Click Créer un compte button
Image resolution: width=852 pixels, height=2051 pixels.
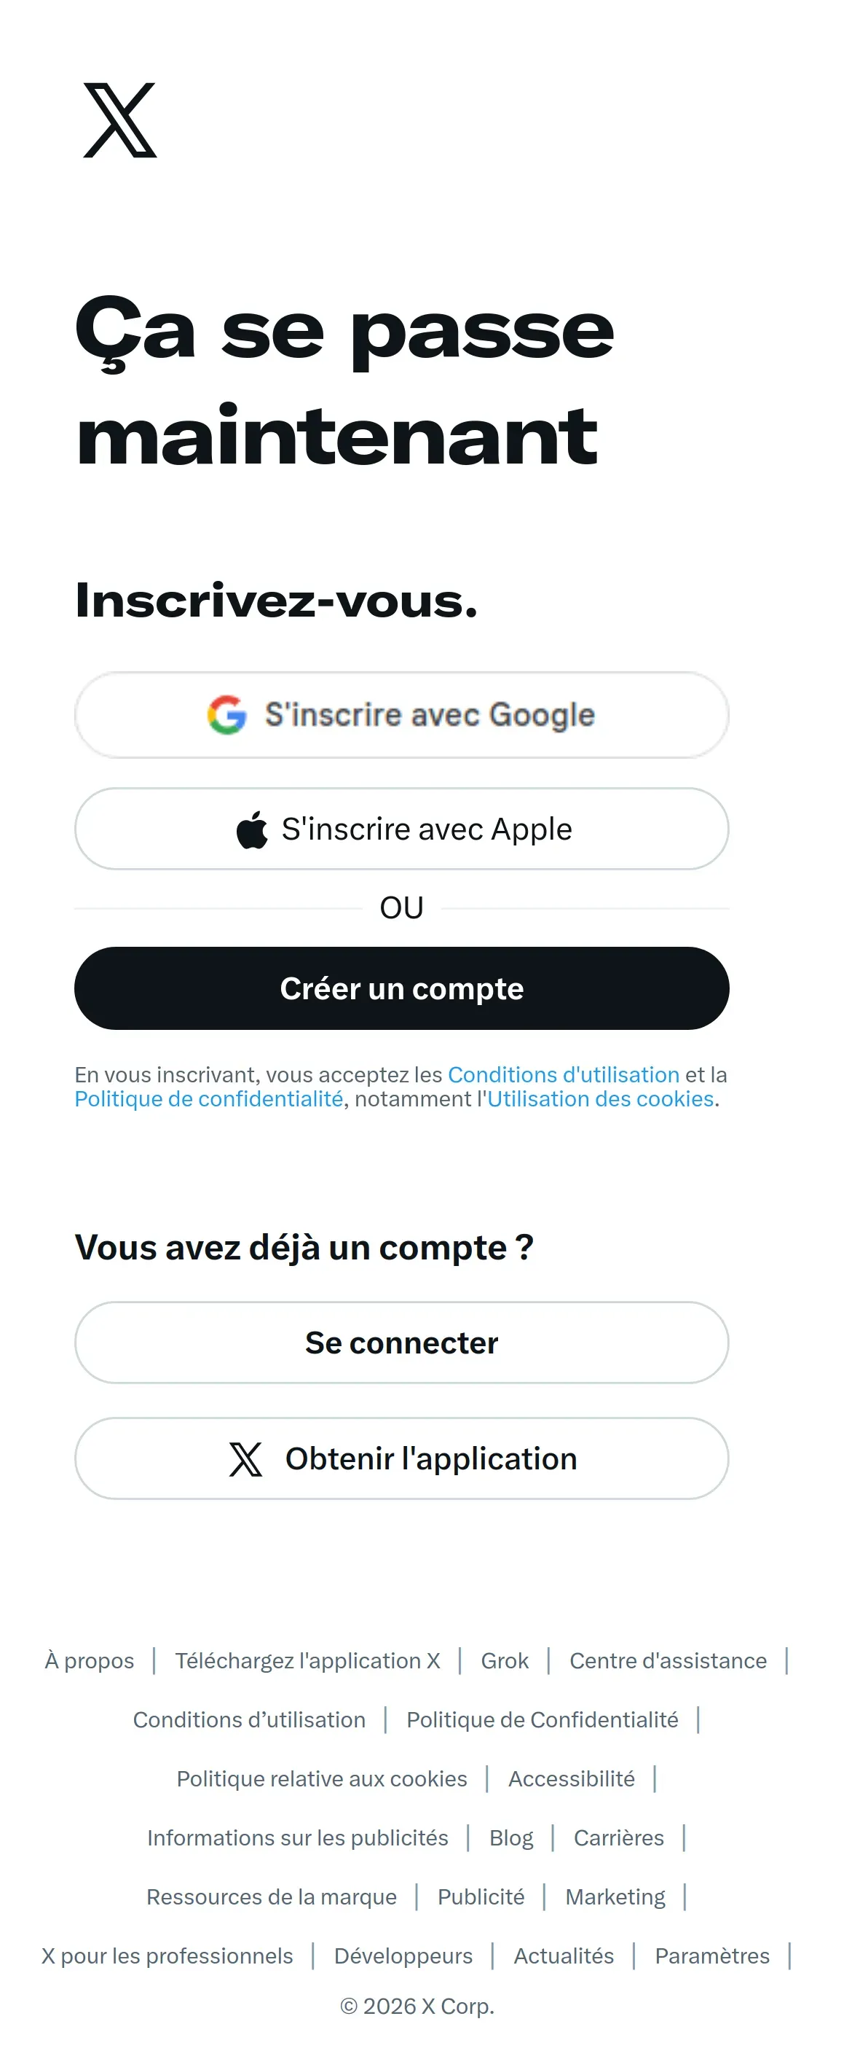(x=402, y=988)
